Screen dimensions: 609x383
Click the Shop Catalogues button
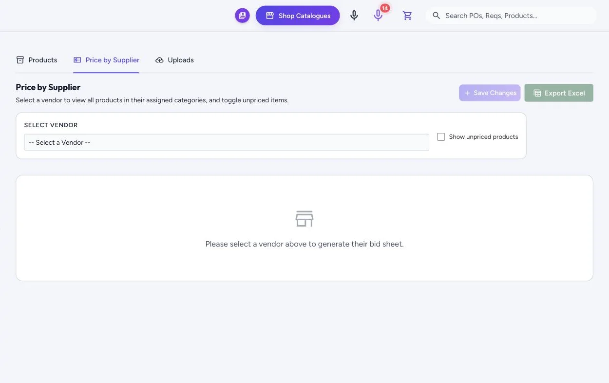click(298, 16)
